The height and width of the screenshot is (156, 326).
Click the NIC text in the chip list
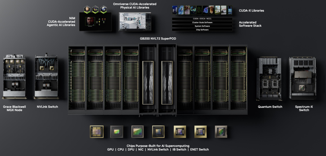[141, 149]
